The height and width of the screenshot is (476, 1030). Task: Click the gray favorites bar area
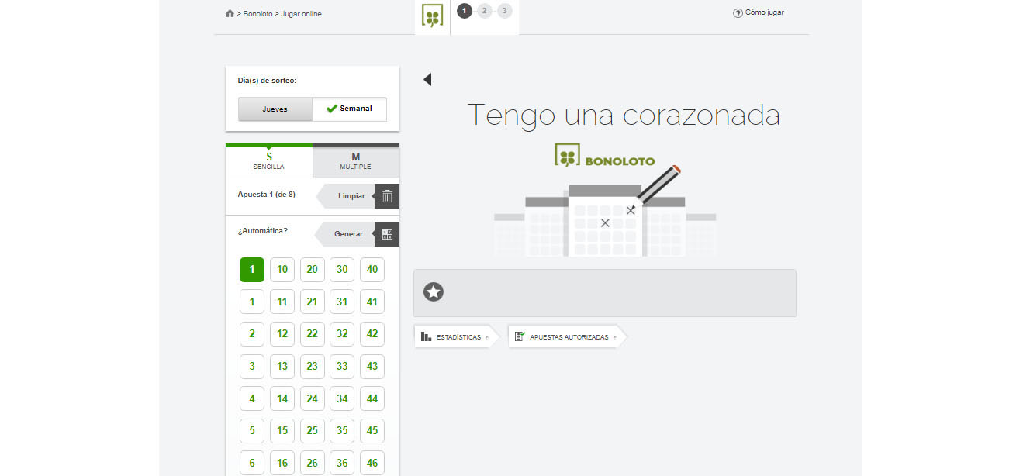pyautogui.click(x=605, y=293)
